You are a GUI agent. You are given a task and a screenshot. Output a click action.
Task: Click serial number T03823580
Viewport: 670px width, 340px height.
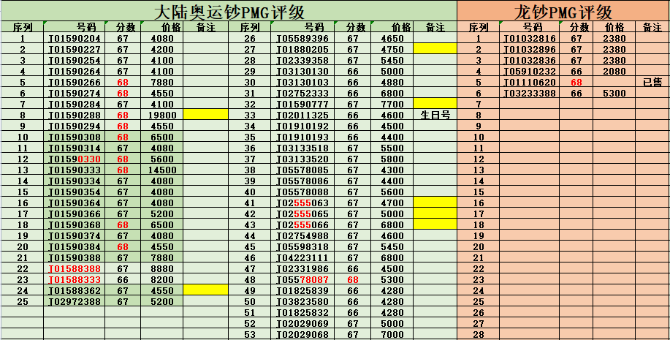click(302, 301)
